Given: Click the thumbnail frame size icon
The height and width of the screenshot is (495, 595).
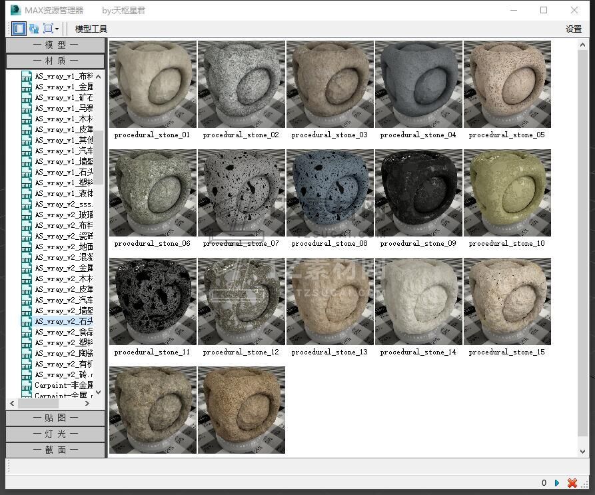Looking at the screenshot, I should pos(48,29).
